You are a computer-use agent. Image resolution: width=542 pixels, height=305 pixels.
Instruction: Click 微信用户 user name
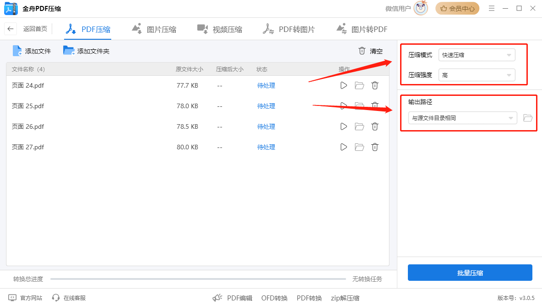tap(398, 9)
